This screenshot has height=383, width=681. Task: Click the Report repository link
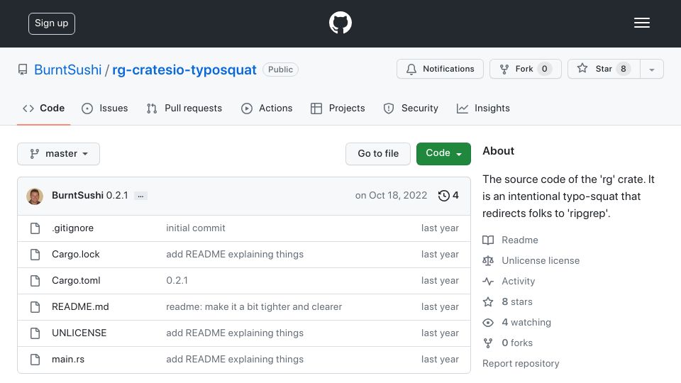pos(521,363)
